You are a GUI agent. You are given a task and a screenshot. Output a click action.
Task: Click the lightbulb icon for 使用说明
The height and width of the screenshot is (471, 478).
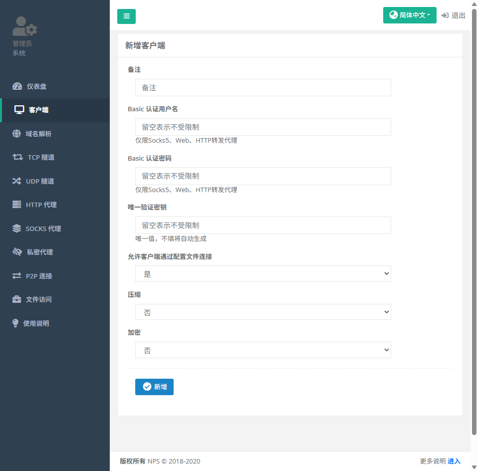pos(15,323)
